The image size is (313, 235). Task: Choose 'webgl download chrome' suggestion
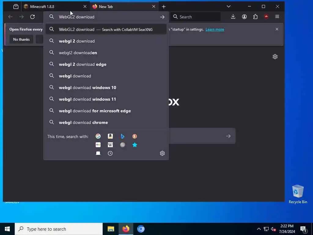coord(106,122)
